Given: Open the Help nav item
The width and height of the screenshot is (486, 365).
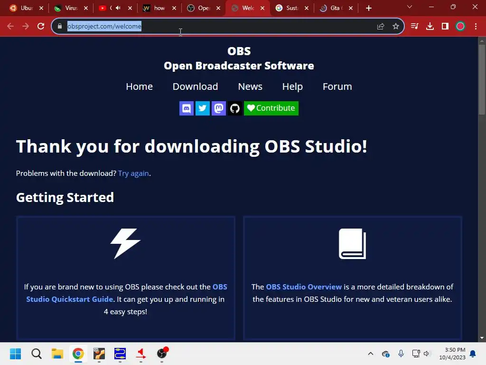Looking at the screenshot, I should pos(292,86).
